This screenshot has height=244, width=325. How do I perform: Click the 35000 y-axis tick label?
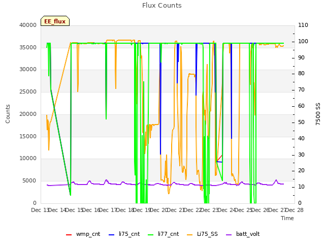pos(28,47)
